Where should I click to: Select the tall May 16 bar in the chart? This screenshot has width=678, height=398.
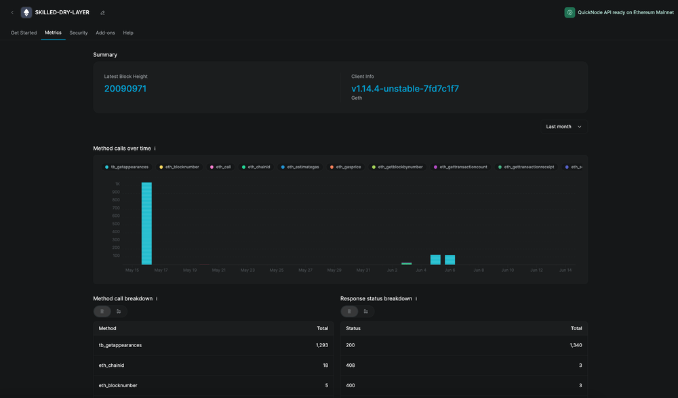point(145,224)
